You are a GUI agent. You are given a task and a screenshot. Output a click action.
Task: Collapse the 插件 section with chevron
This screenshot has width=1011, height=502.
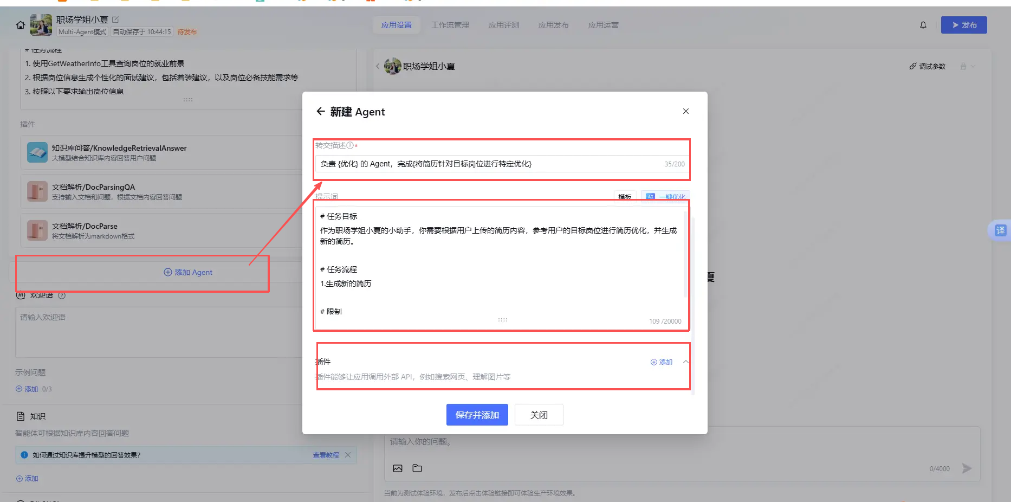tap(685, 362)
